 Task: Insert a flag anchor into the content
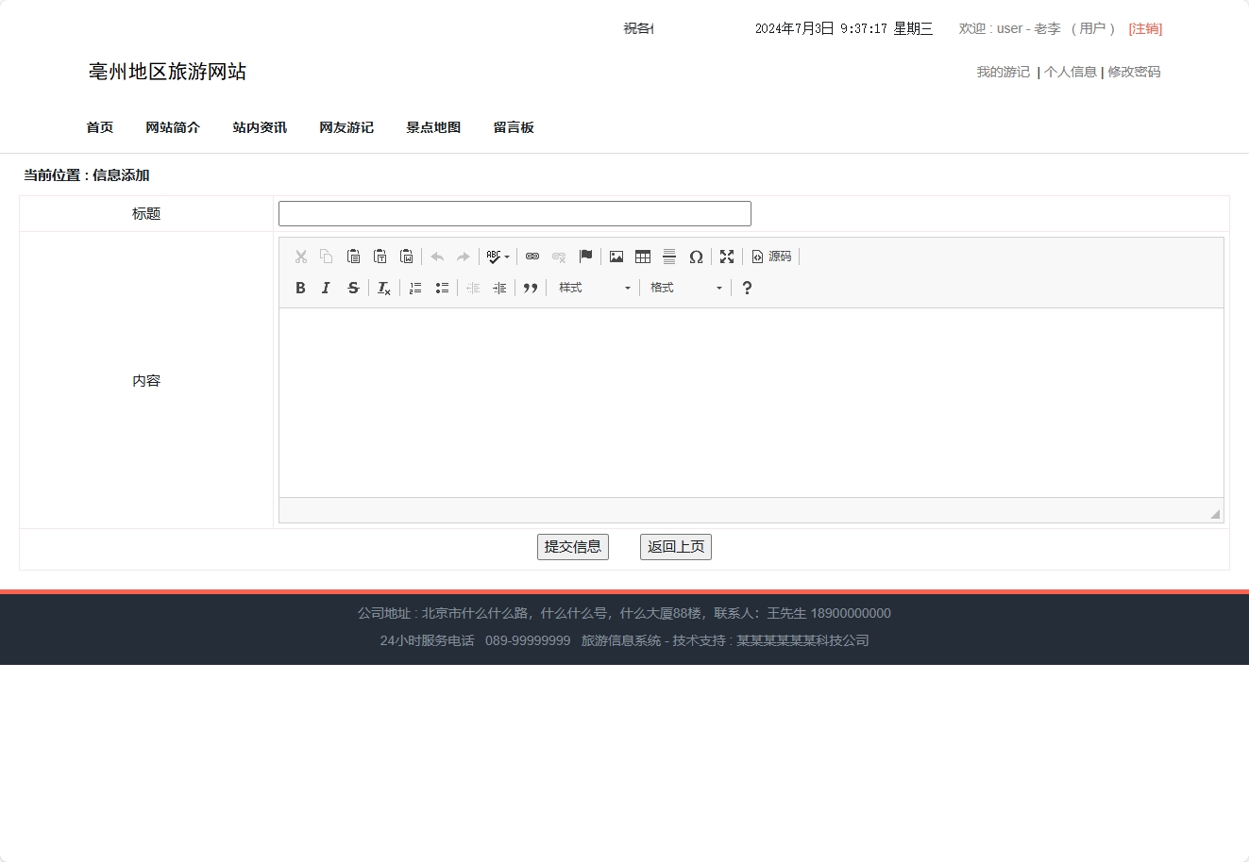[584, 256]
